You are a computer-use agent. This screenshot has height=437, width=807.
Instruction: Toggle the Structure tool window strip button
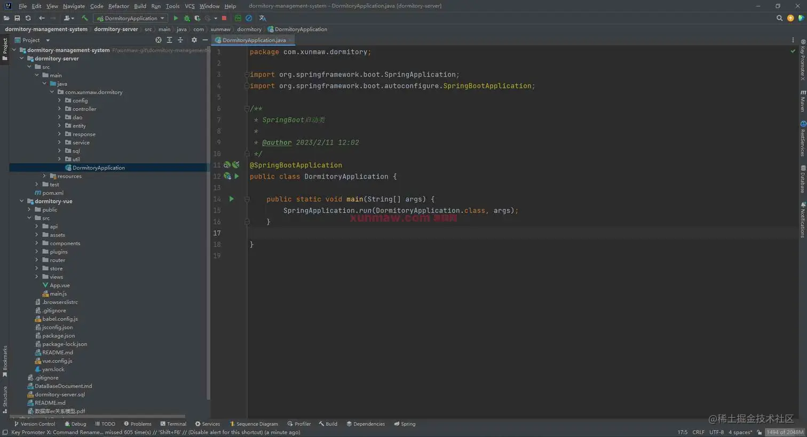click(x=5, y=400)
